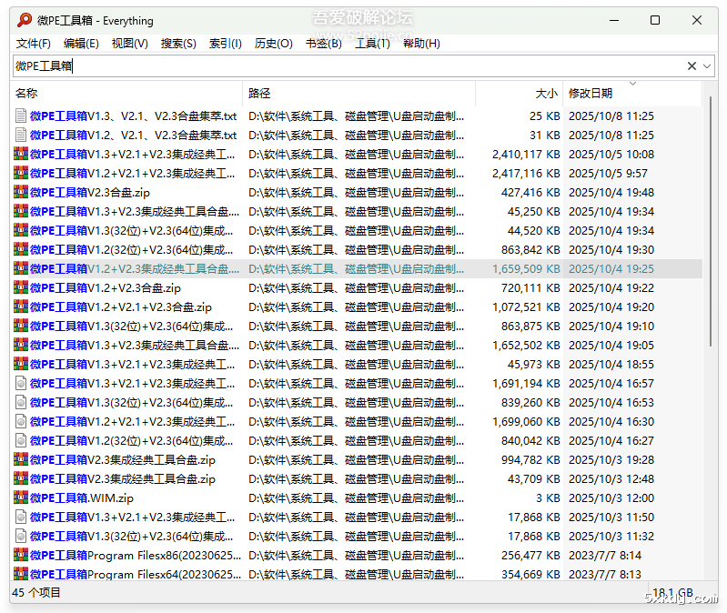Select file 微PE工具箱V1.2、V2.1、V2.3合盘集萃.txt
The width and height of the screenshot is (727, 613).
134,135
